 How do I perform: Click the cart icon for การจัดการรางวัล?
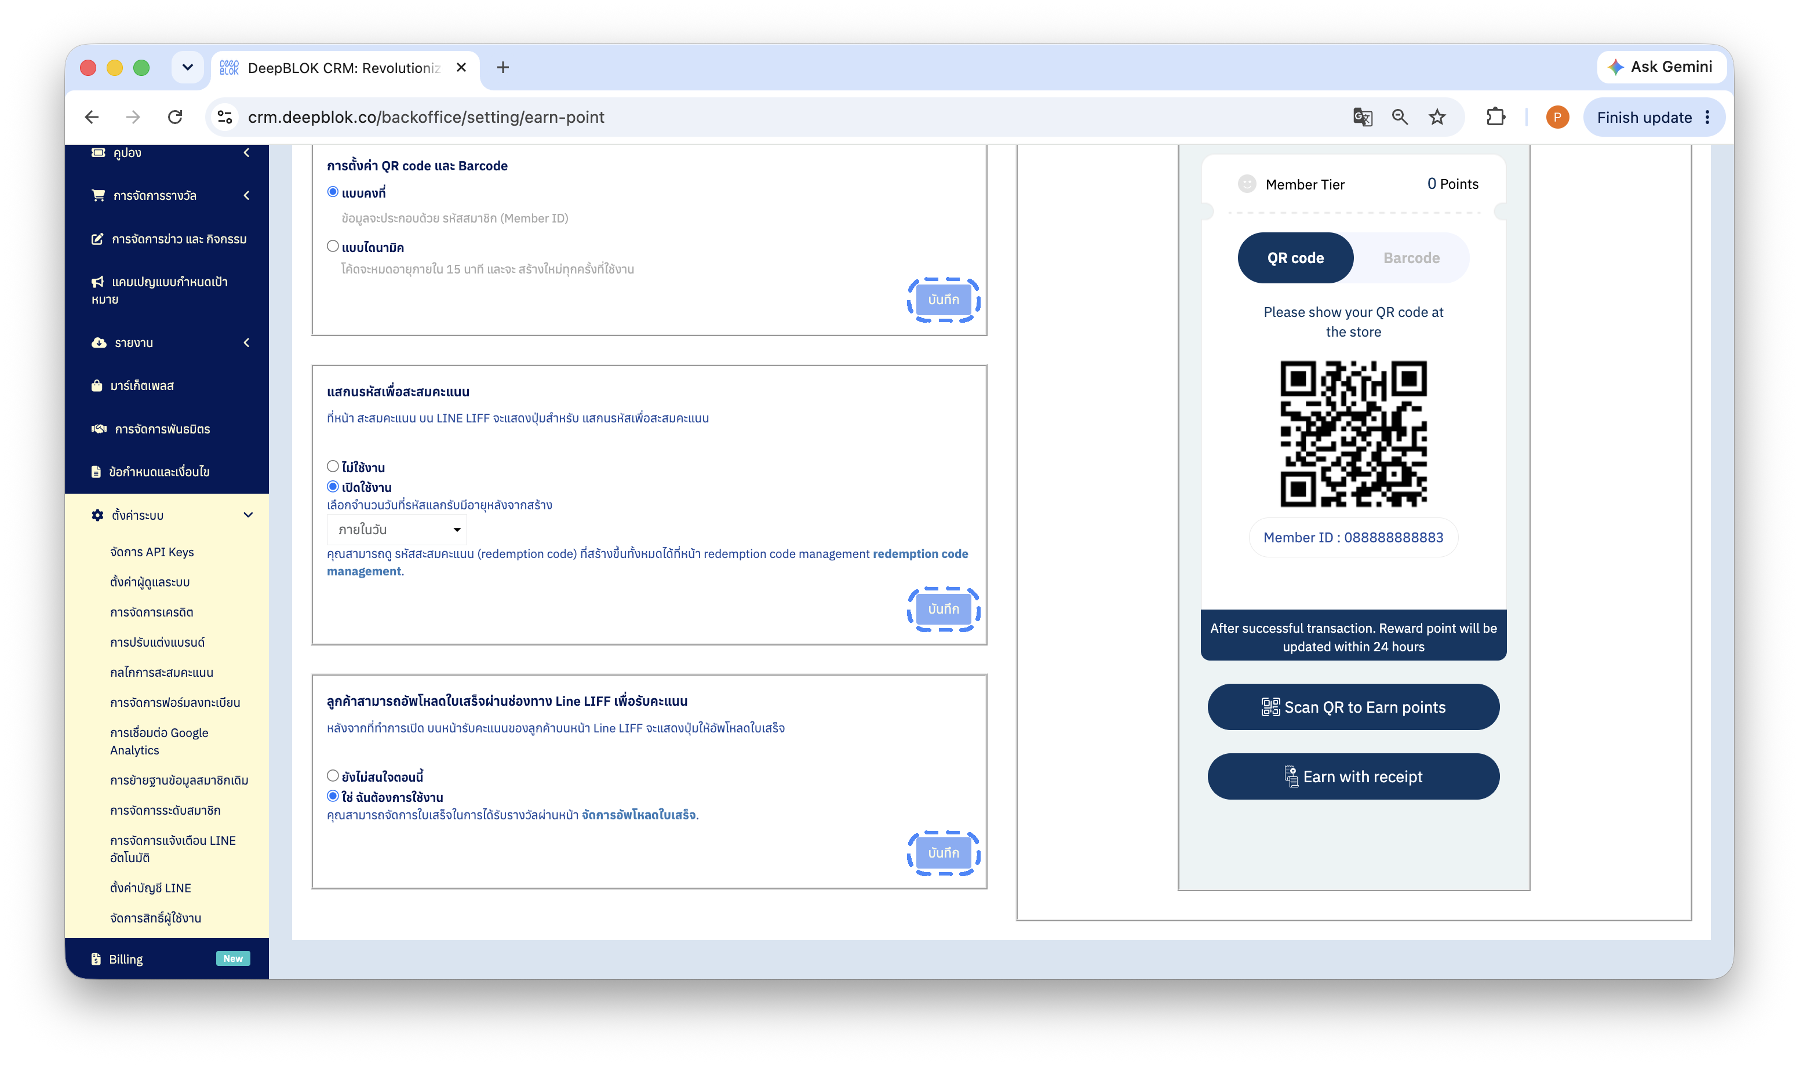[99, 195]
